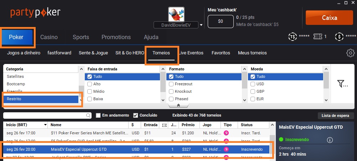The height and width of the screenshot is (161, 357).
Task: Toggle the Tudo checkbox under Moeda
Action: 253,76
